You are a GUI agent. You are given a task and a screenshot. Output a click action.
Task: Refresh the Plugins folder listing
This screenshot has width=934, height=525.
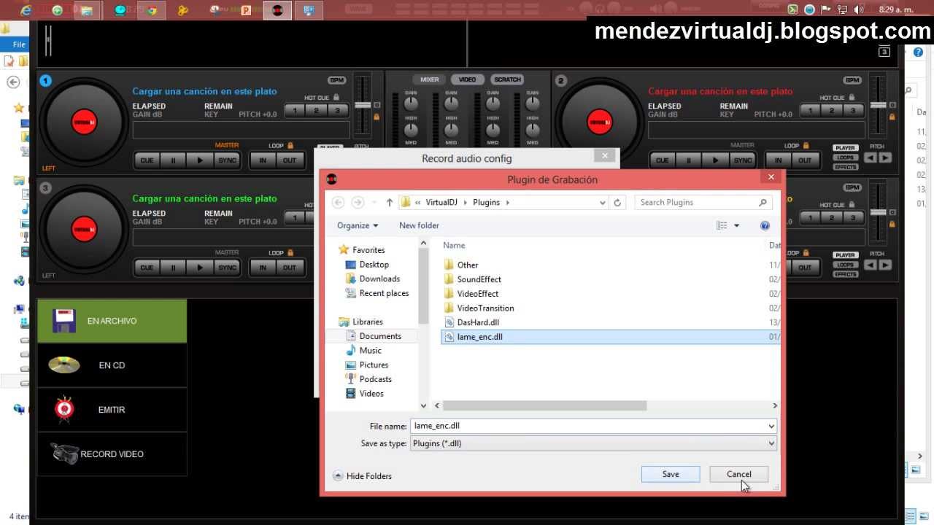click(x=617, y=203)
